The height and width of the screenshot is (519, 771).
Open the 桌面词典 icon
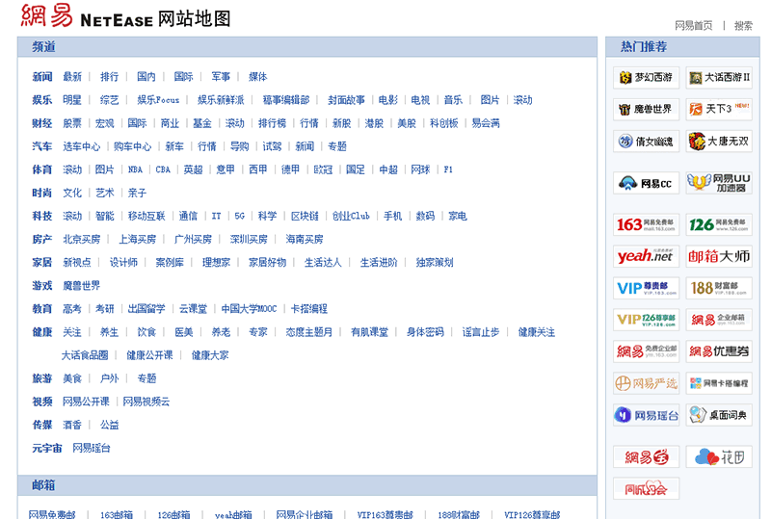point(719,415)
